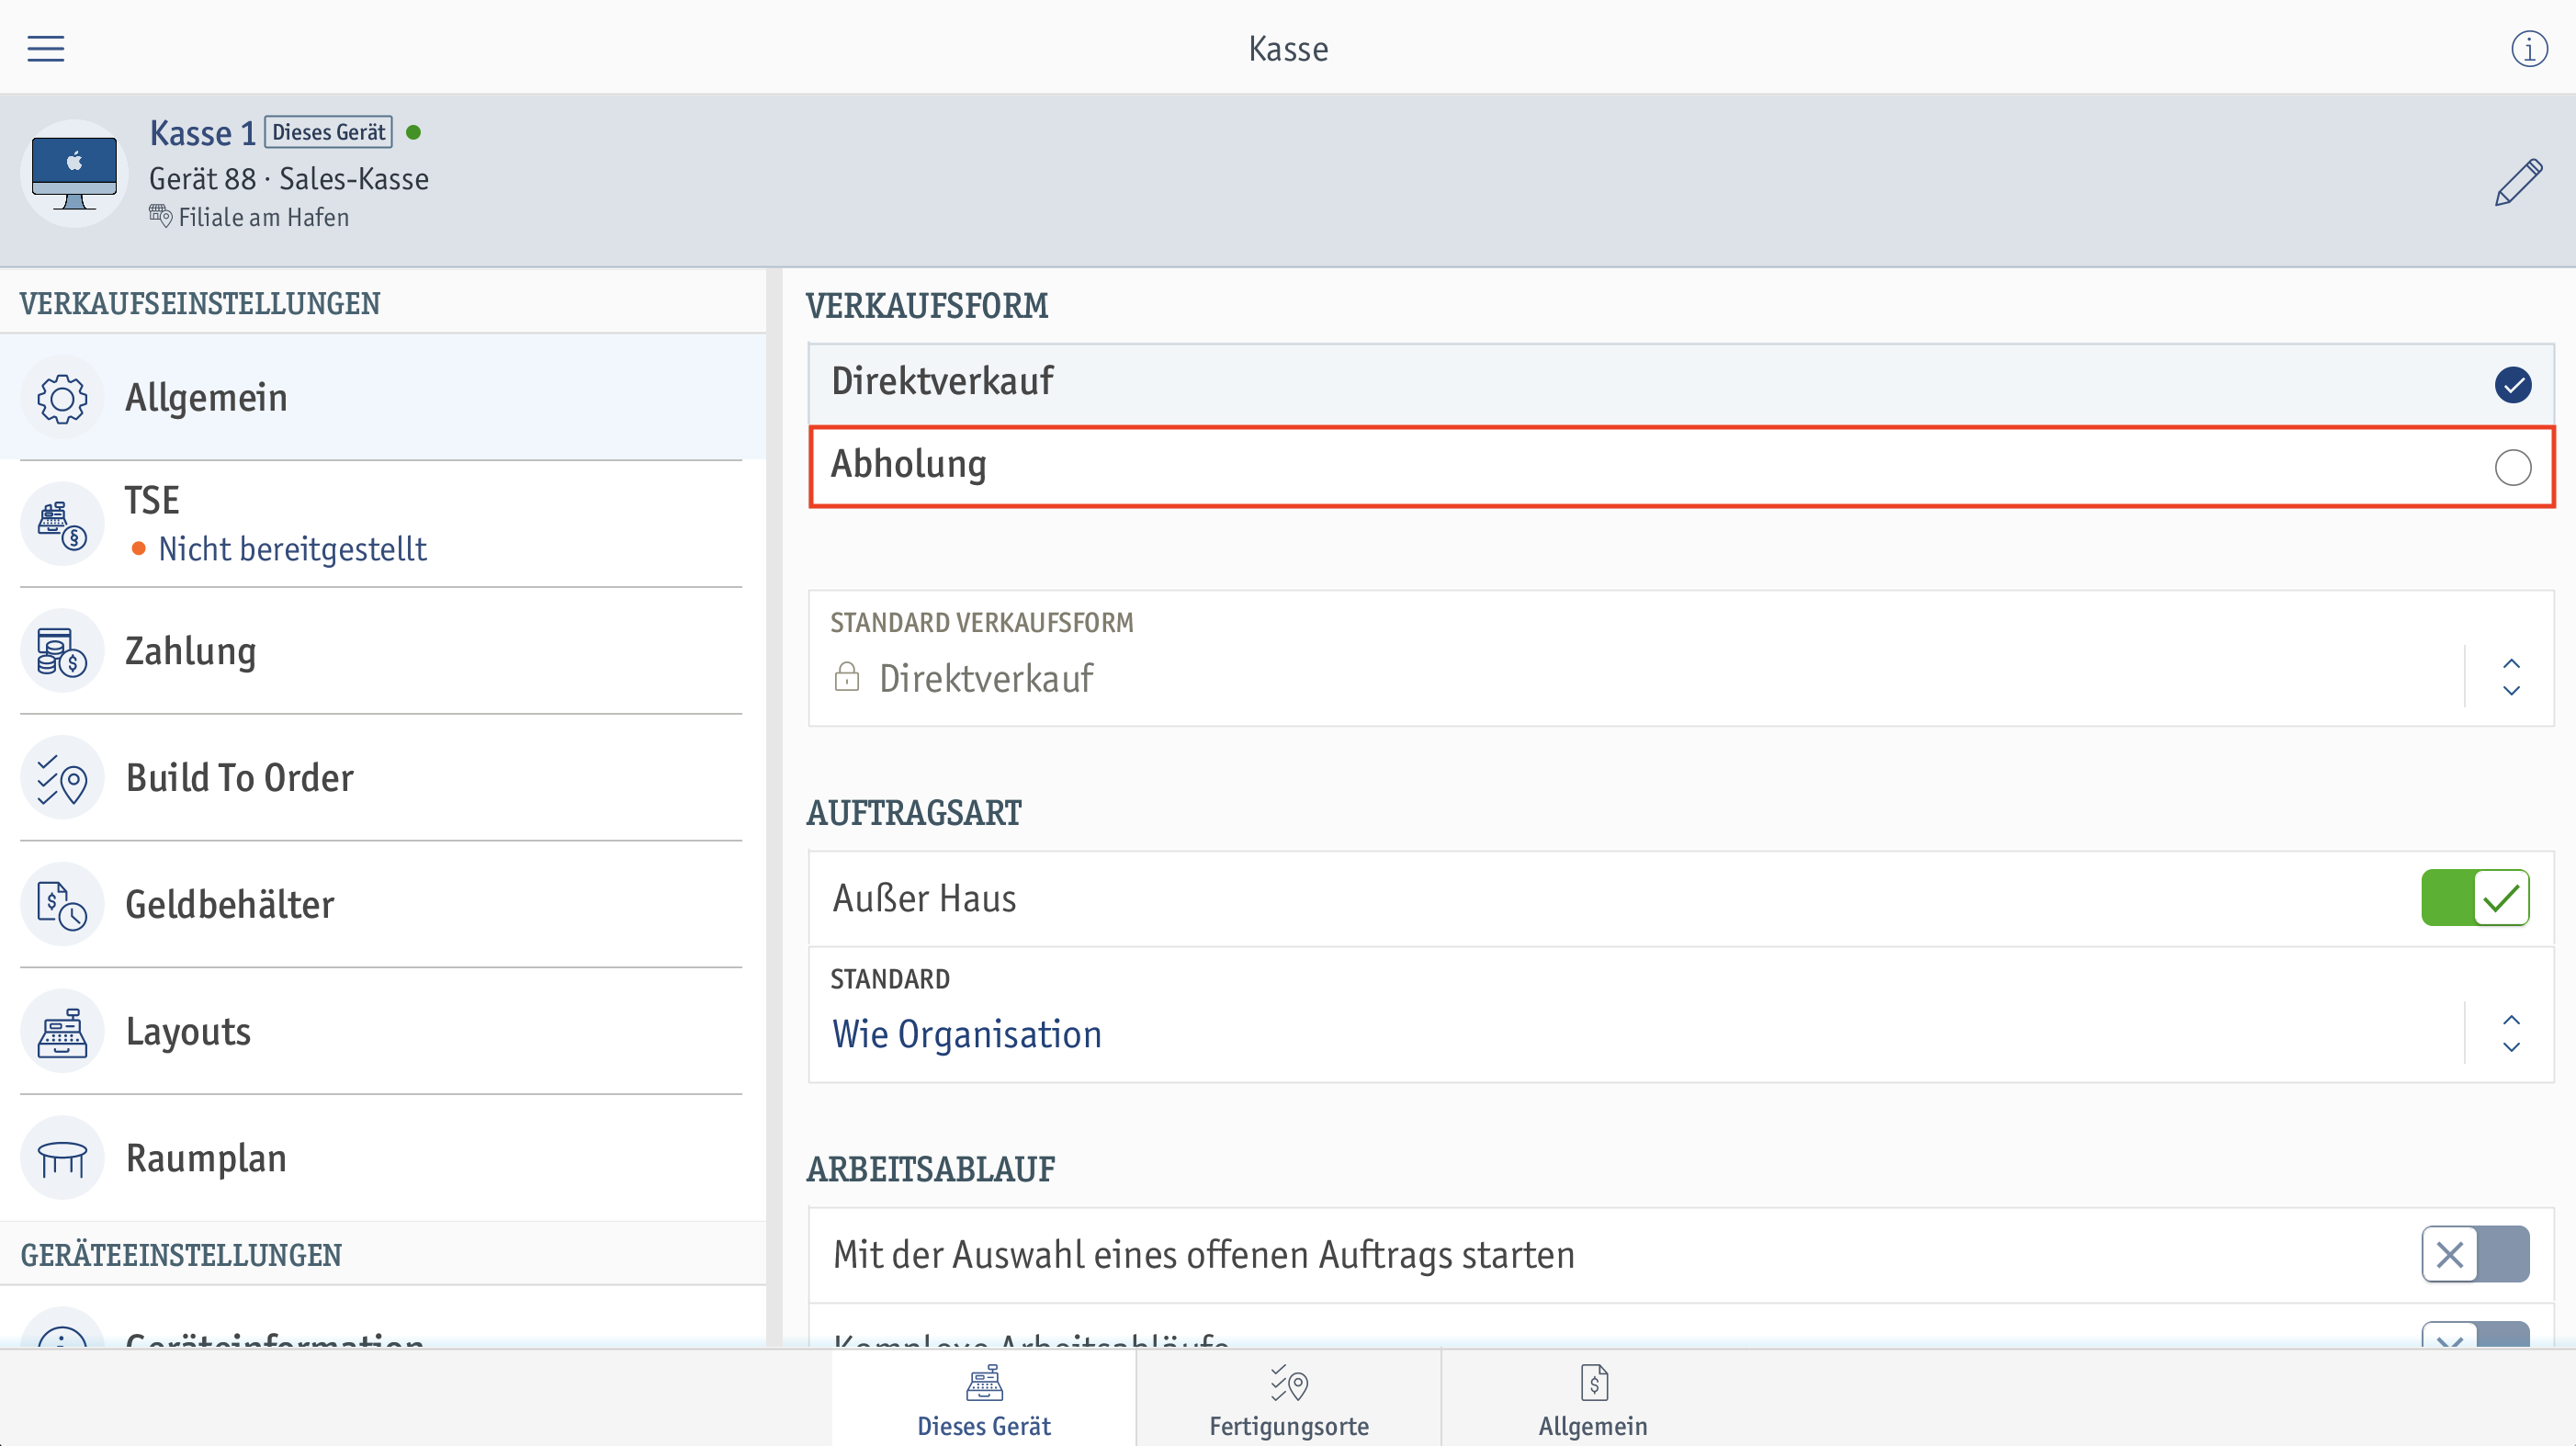Click the Wie Organisation value
The image size is (2576, 1446).
[966, 1034]
